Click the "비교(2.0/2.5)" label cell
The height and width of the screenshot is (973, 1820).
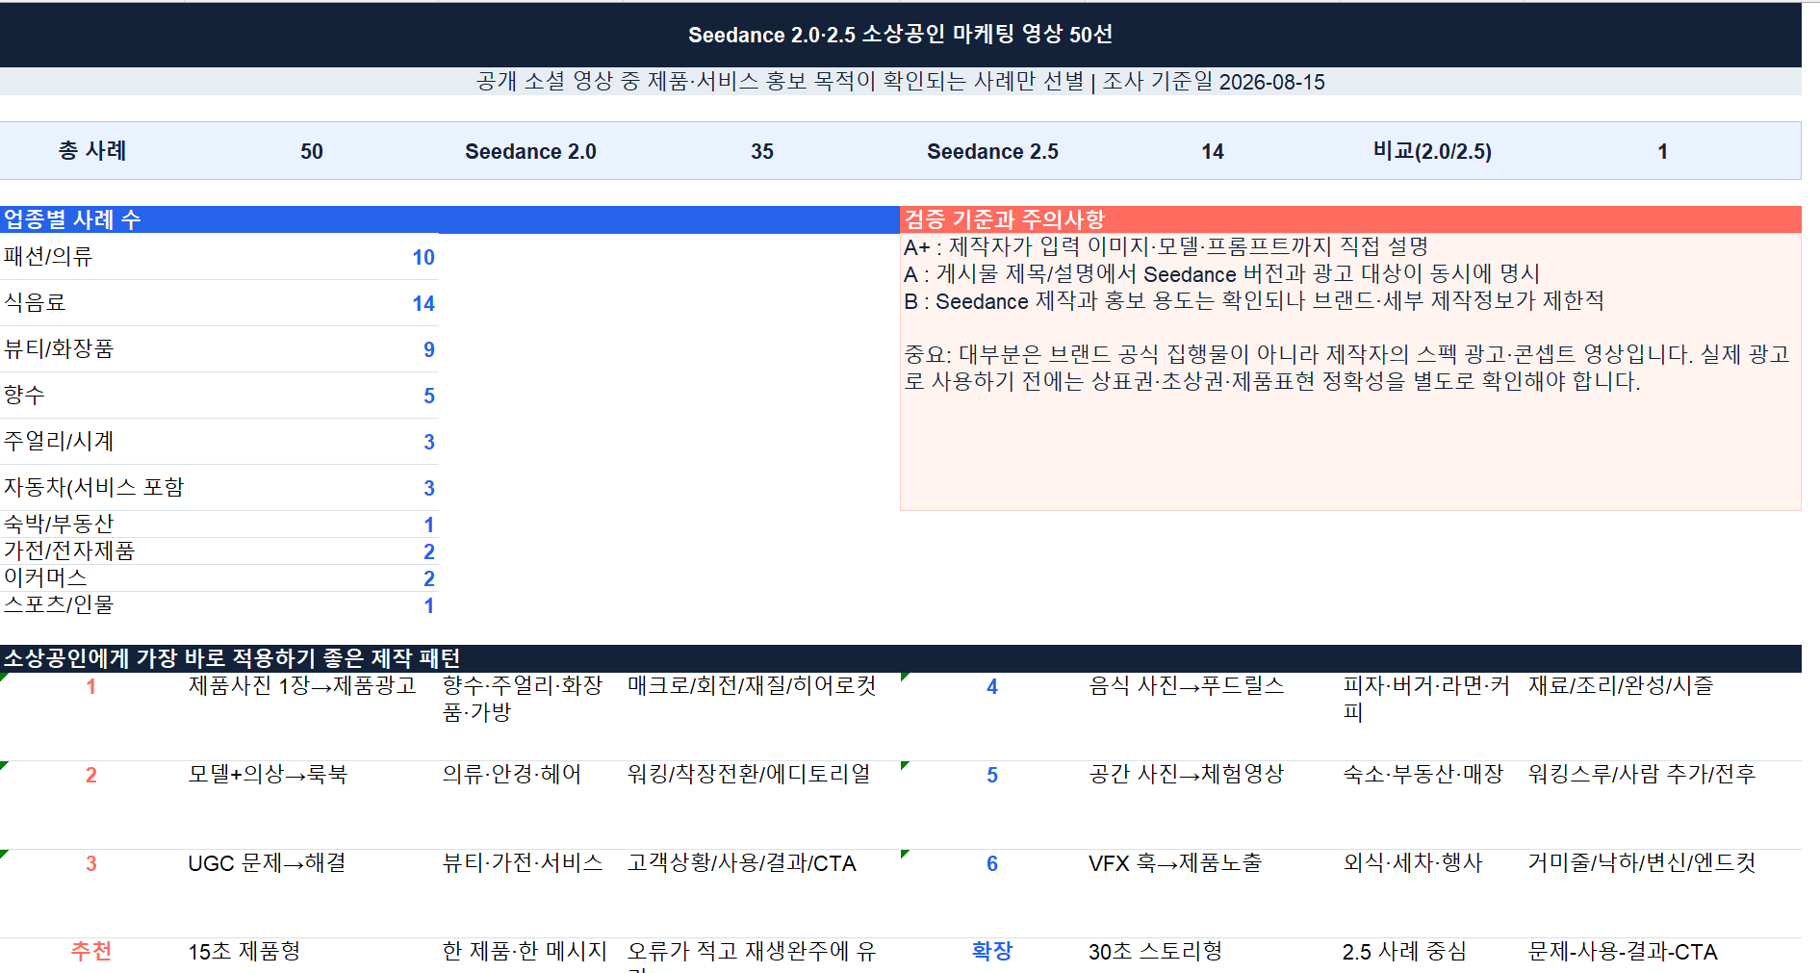coord(1432,151)
